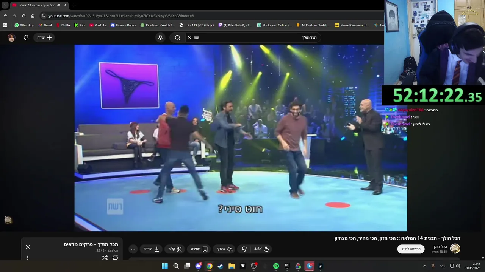Open the הכל הולך channel avatar
This screenshot has height=272, width=485.
(455, 249)
